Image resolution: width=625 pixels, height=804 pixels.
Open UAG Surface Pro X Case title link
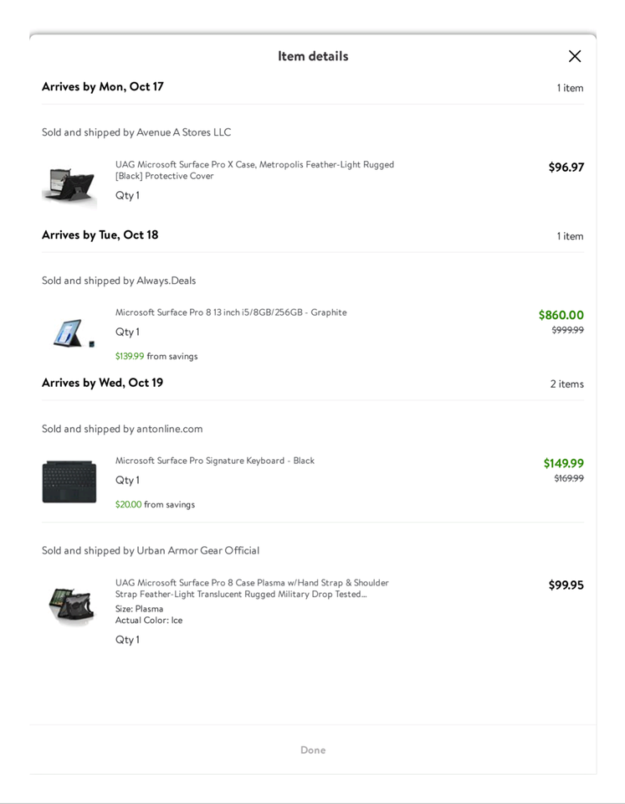tap(254, 170)
